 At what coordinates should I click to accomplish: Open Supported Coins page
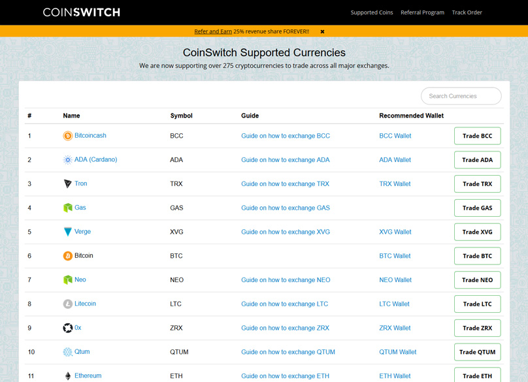click(x=372, y=12)
